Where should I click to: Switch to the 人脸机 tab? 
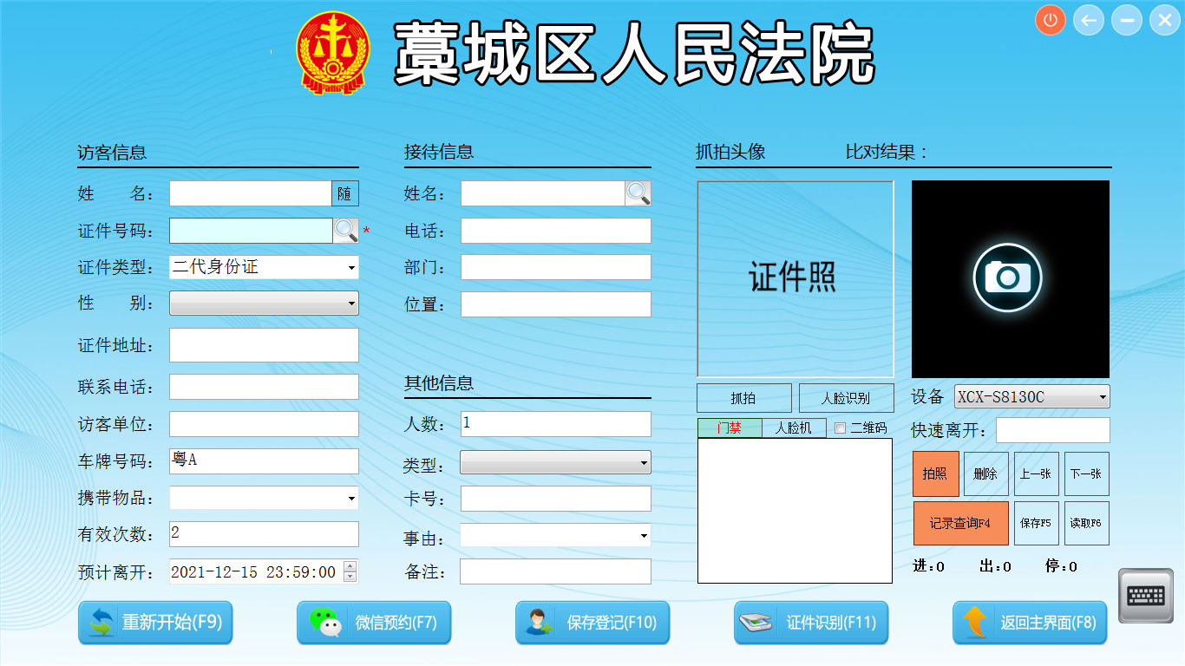pos(795,428)
